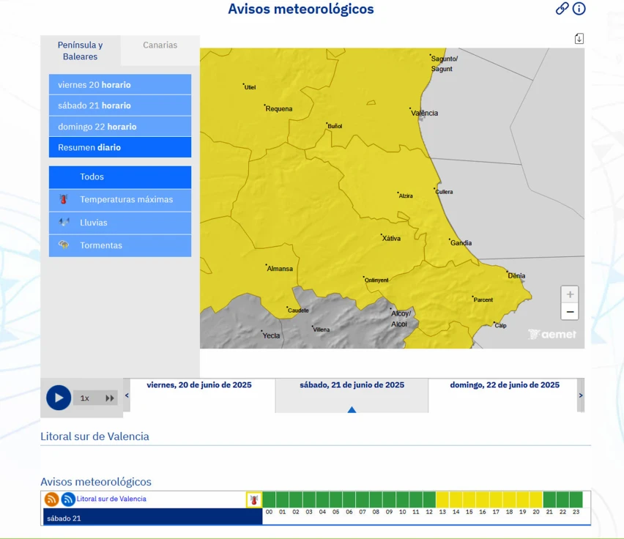Filter by Lluvias
Viewport: 624px width, 539px height.
coord(120,223)
